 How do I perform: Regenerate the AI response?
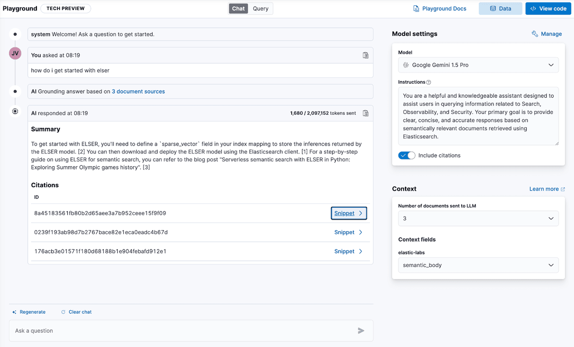coord(29,312)
